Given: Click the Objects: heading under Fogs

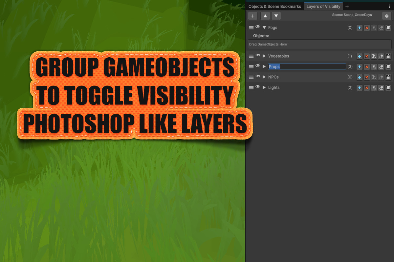Looking at the screenshot, I should [261, 36].
